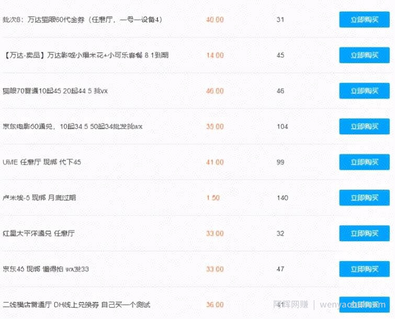Select the stock count 47
Image resolution: width=395 pixels, height=319 pixels.
click(280, 269)
